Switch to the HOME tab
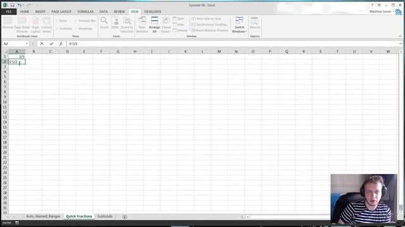 [25, 11]
